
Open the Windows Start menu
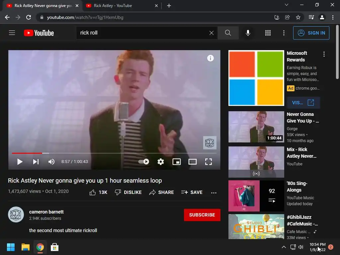tap(11, 247)
